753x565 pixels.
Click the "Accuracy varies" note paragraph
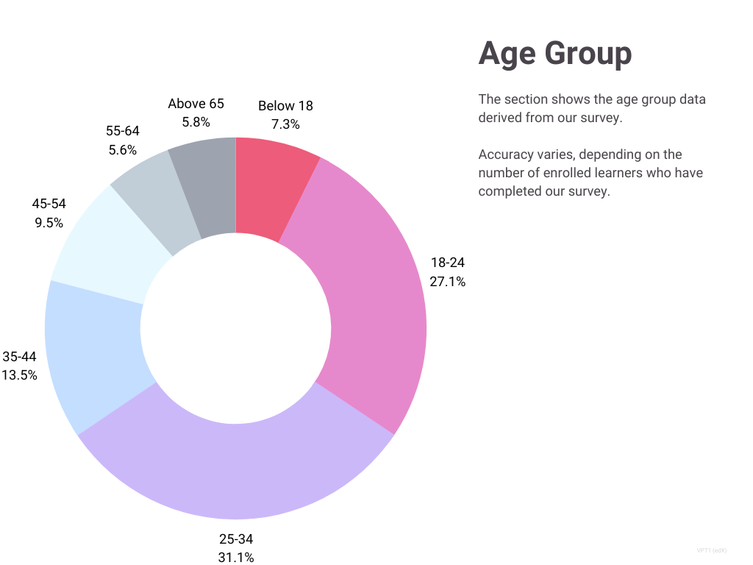590,173
